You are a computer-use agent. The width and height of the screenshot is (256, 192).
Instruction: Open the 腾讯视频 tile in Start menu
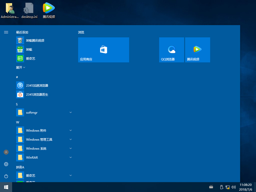[x=197, y=50]
